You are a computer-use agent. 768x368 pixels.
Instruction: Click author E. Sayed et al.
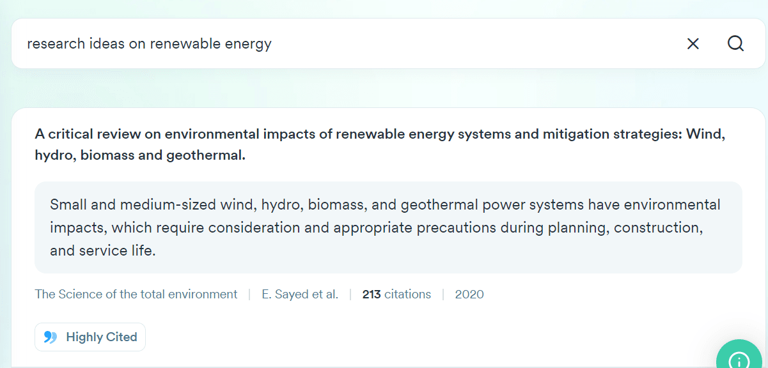pyautogui.click(x=300, y=295)
